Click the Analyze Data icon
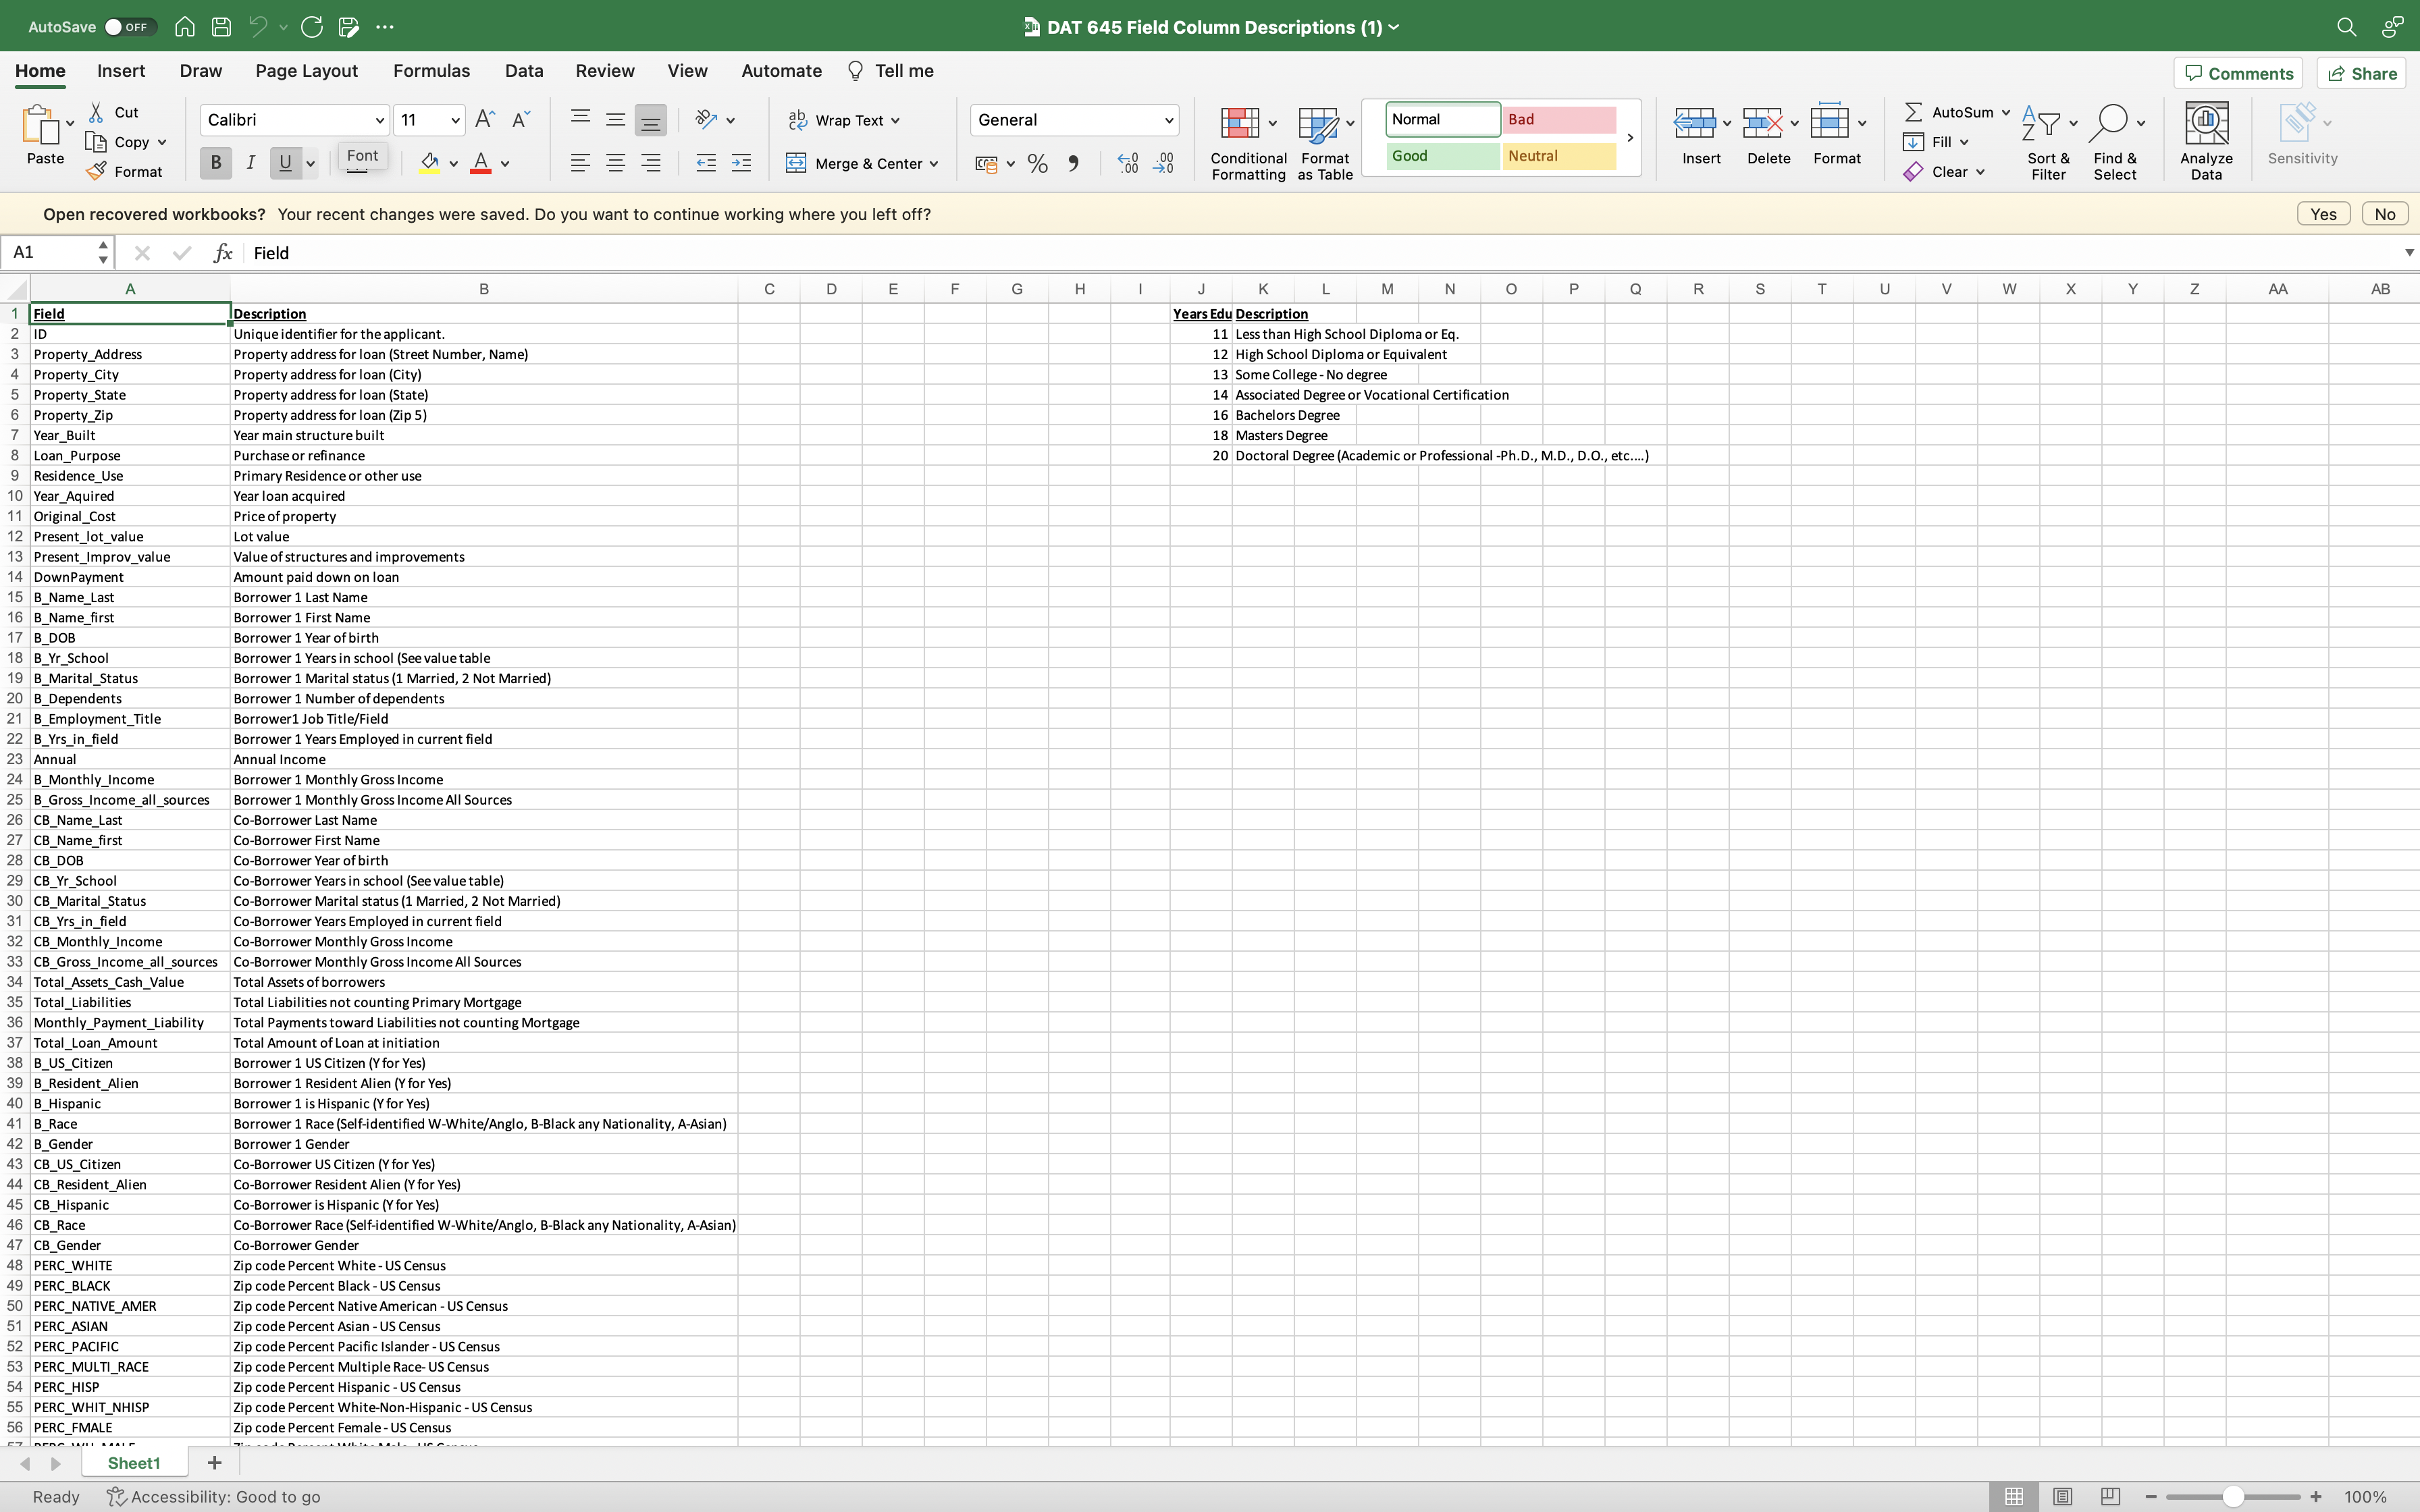Screen dimensions: 2420x1512 coord(2206,139)
